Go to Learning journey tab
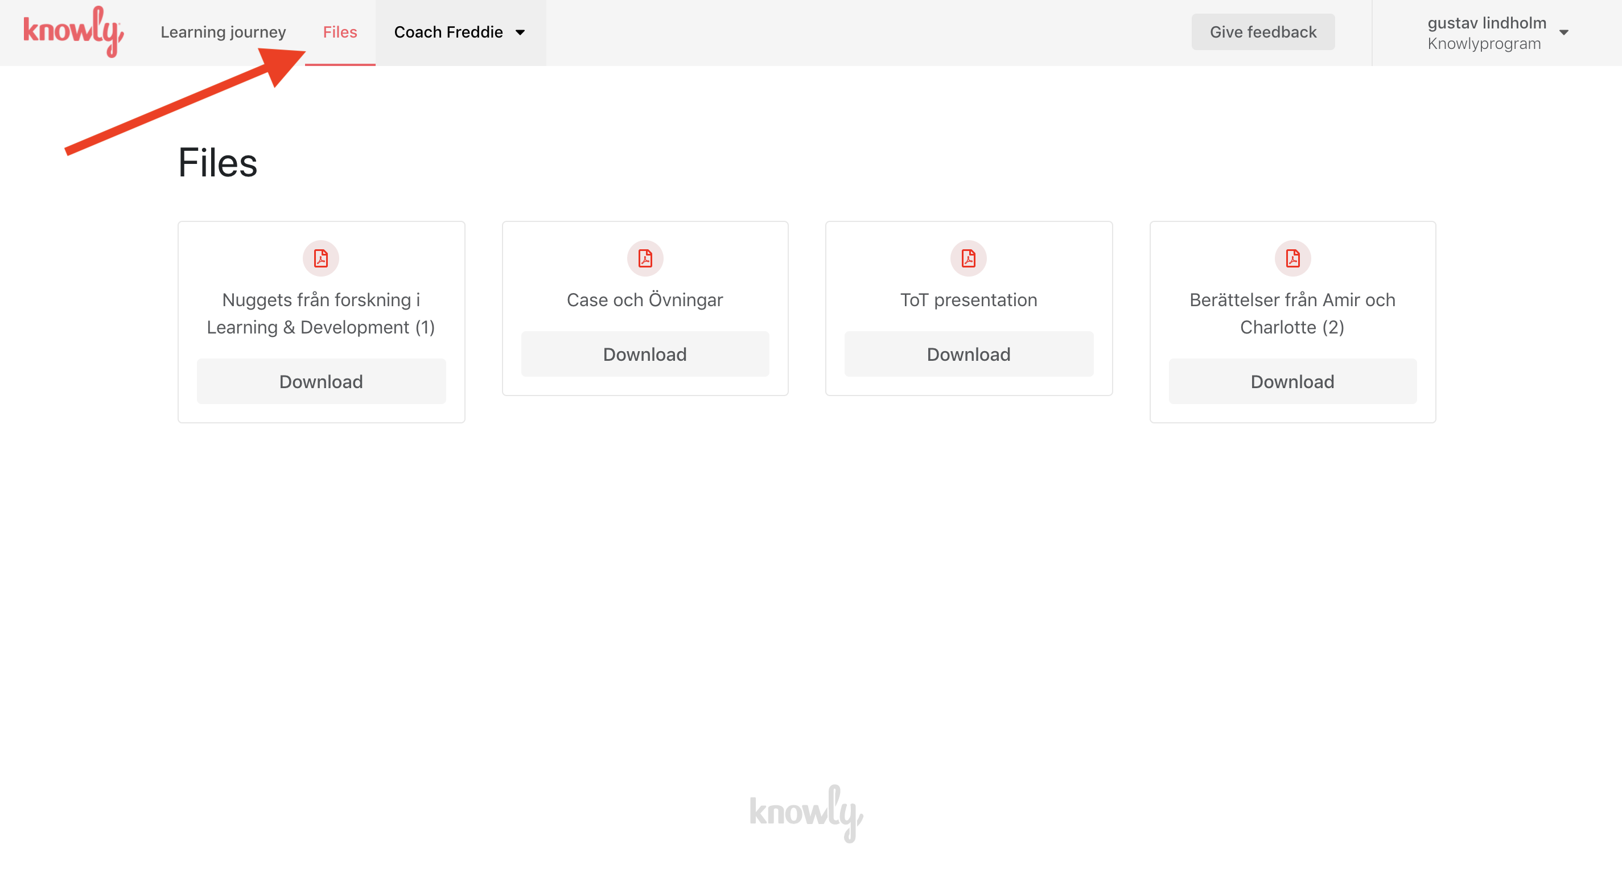Screen dimensions: 1622x873 223,32
